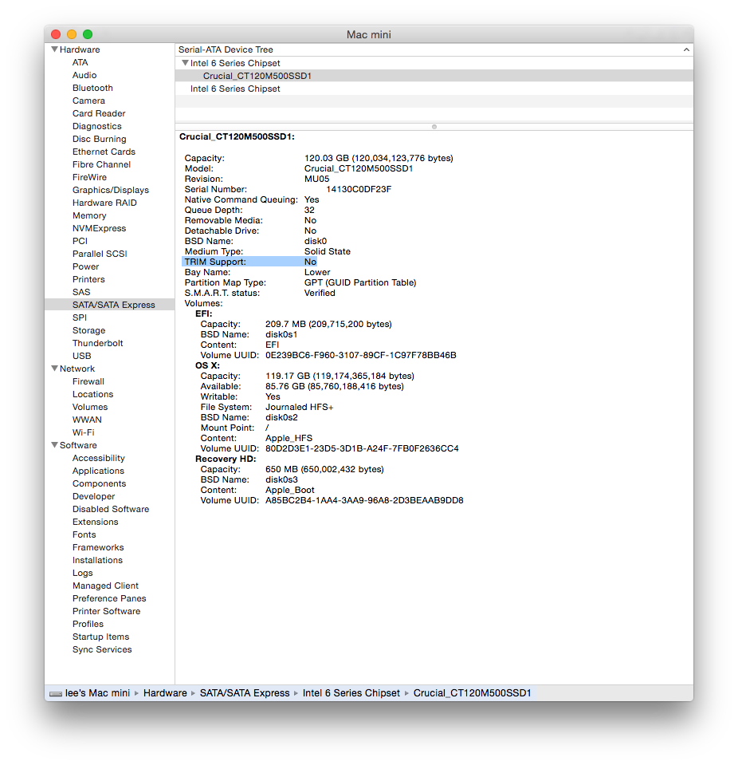Image resolution: width=738 pixels, height=765 pixels.
Task: Select Frameworks in sidebar
Action: (98, 547)
